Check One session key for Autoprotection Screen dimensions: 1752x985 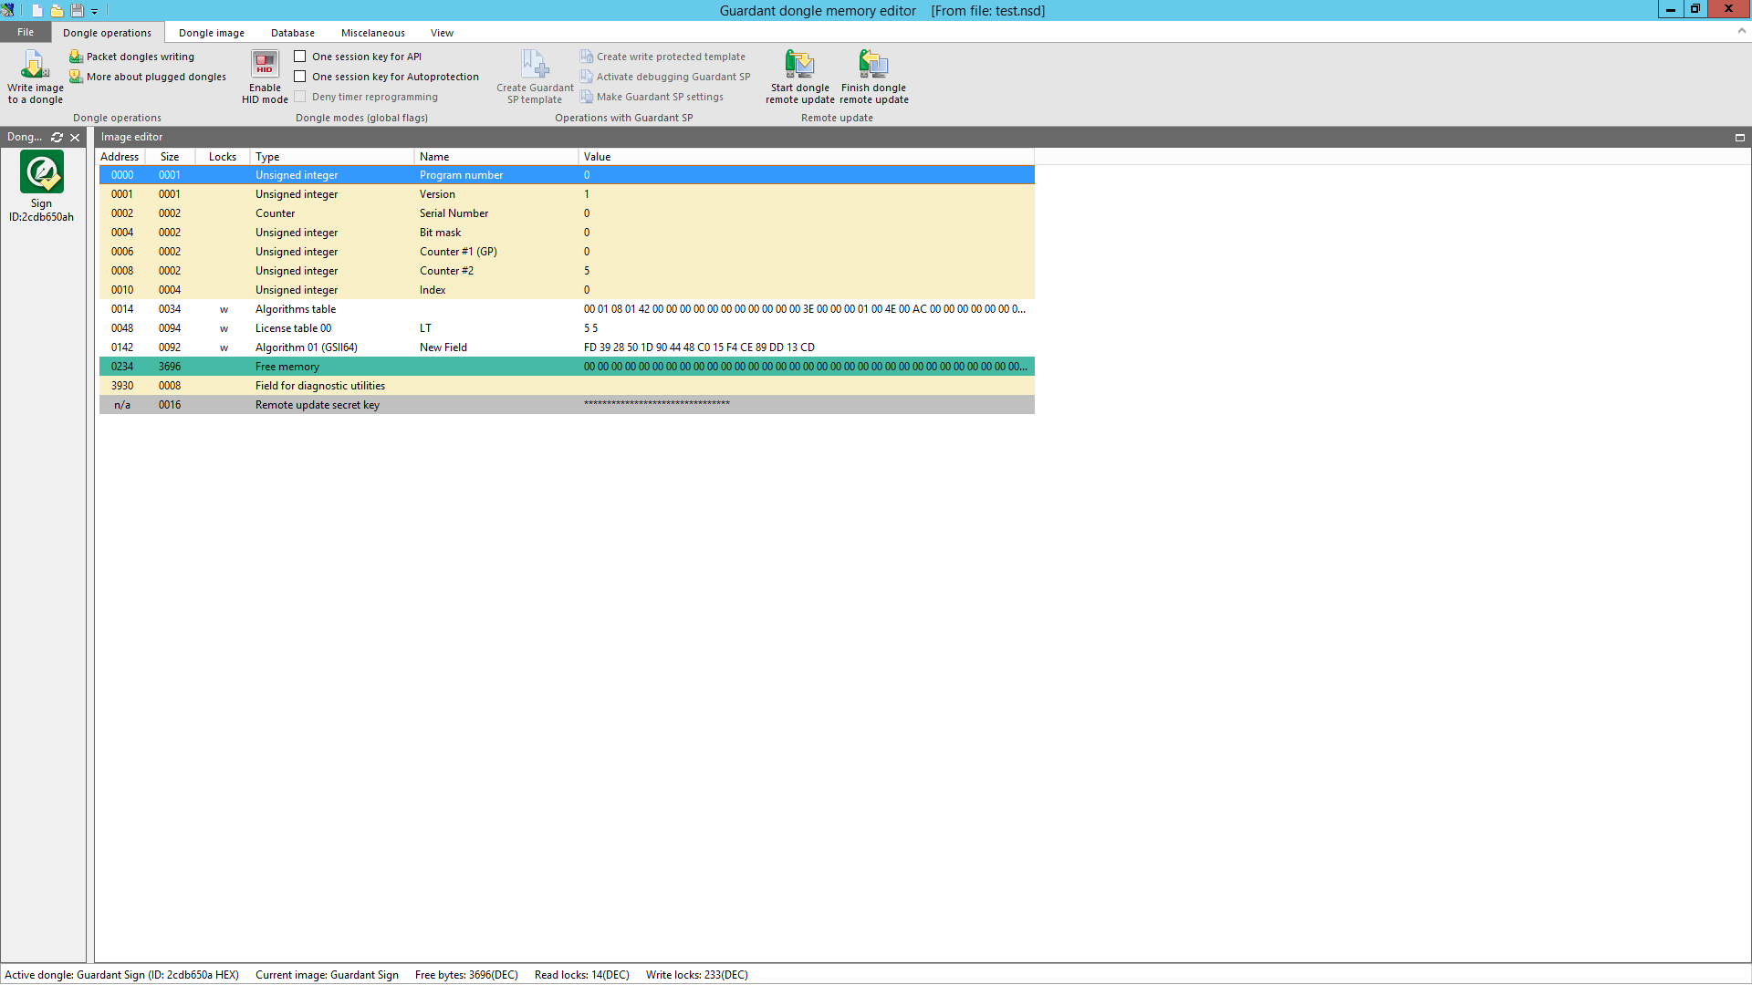pyautogui.click(x=300, y=77)
